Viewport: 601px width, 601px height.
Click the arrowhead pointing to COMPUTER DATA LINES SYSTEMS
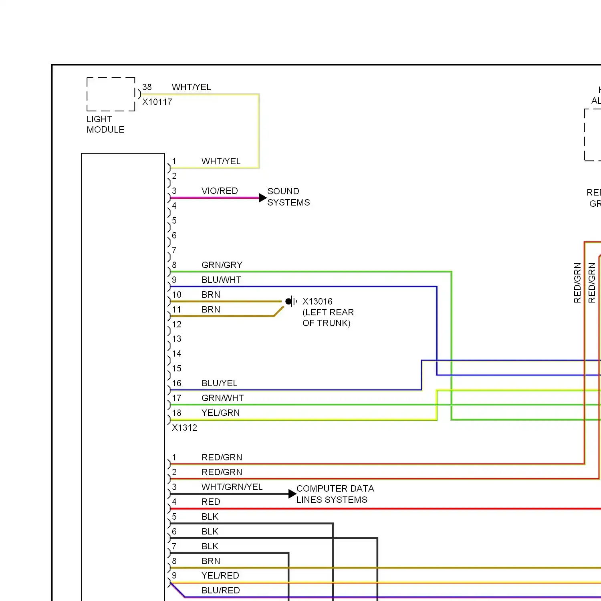292,494
